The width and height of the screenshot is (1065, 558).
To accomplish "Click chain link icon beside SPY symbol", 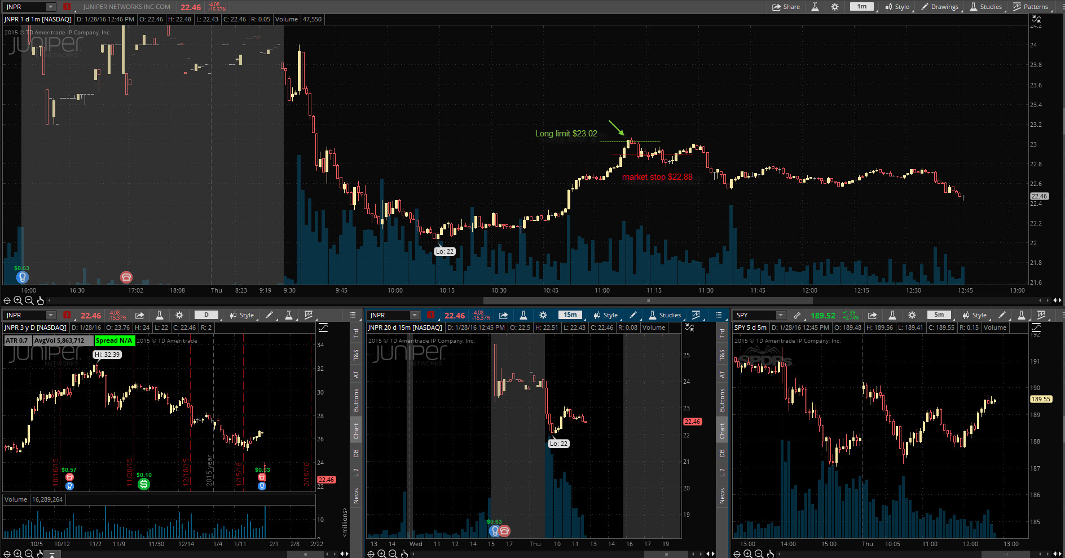I will pos(797,315).
